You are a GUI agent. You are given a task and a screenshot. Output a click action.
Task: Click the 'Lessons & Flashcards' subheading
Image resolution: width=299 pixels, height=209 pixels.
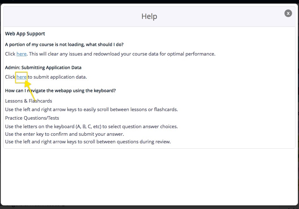pos(28,101)
